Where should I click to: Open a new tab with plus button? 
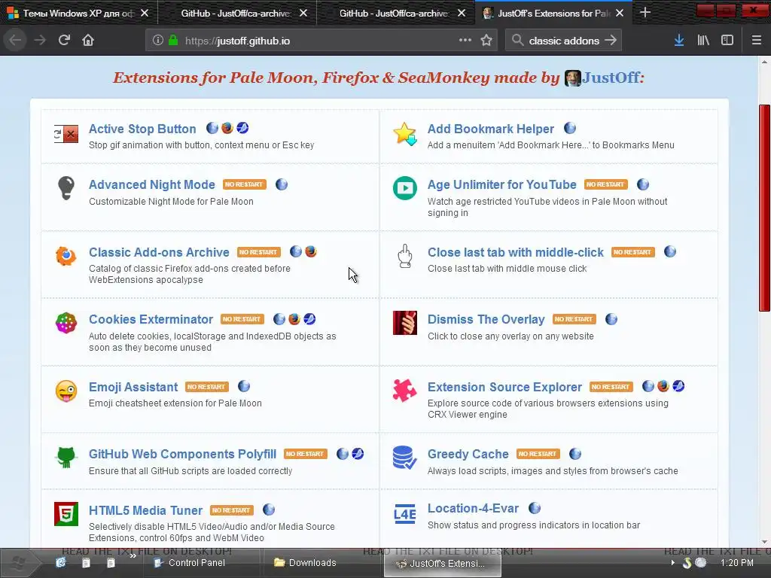[x=645, y=13]
